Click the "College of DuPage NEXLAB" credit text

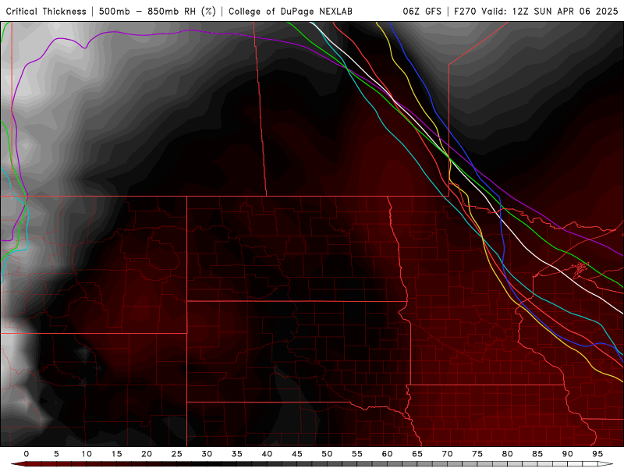click(x=290, y=11)
